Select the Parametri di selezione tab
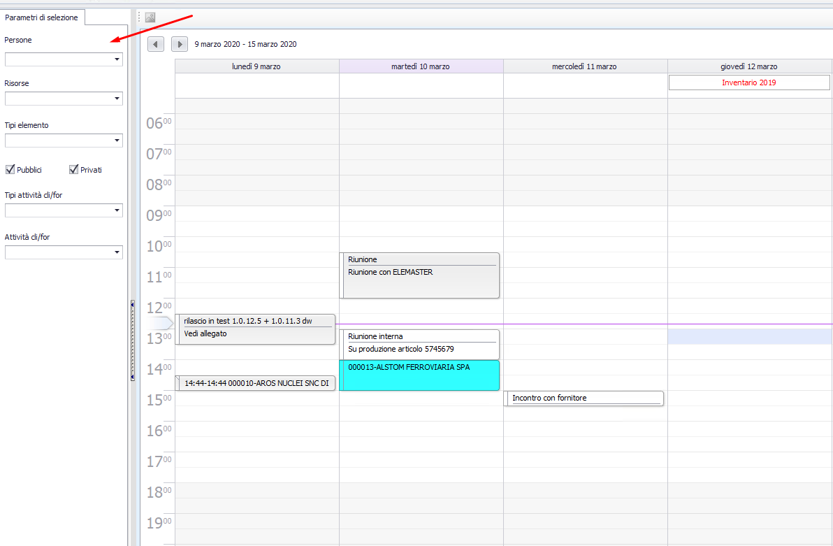Screen dimensions: 833x546 point(41,17)
